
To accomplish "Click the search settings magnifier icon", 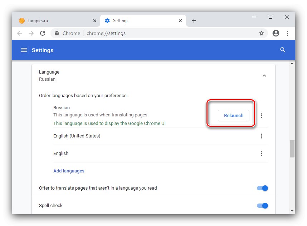I will tap(283, 50).
